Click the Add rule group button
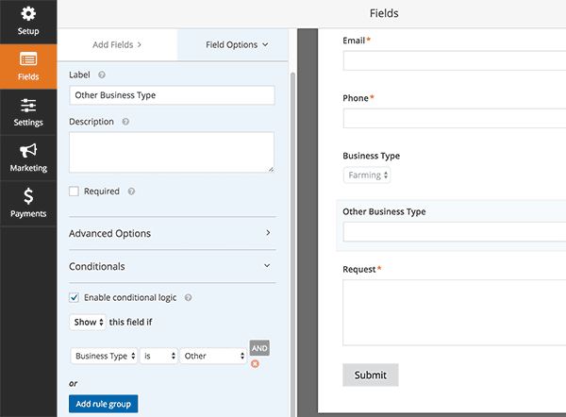 [103, 404]
